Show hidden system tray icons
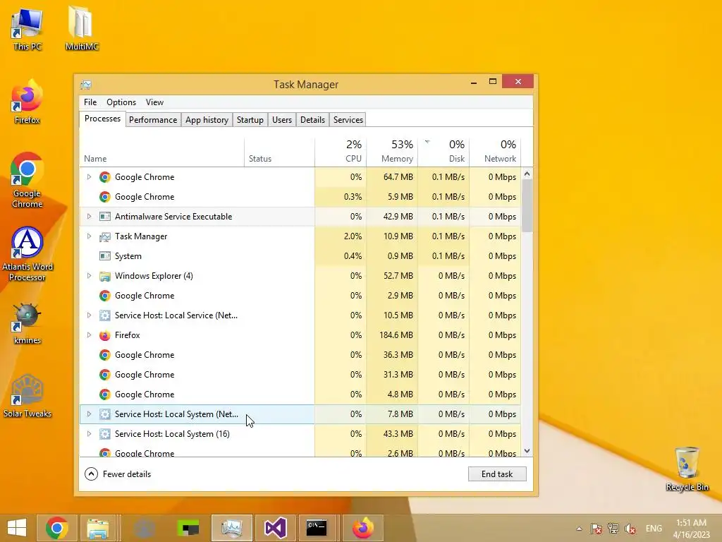Screen dimensions: 722x542 pyautogui.click(x=580, y=529)
